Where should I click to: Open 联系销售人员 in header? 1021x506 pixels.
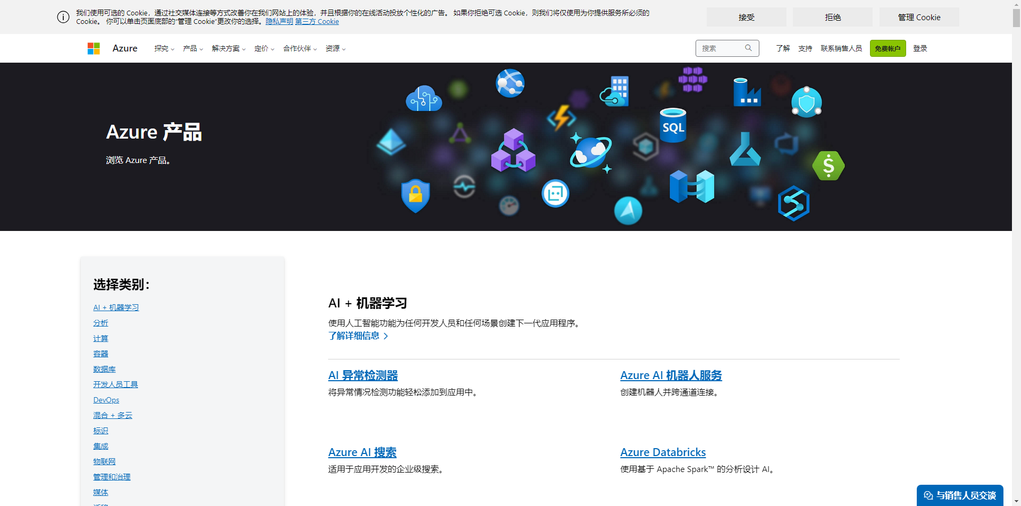841,48
